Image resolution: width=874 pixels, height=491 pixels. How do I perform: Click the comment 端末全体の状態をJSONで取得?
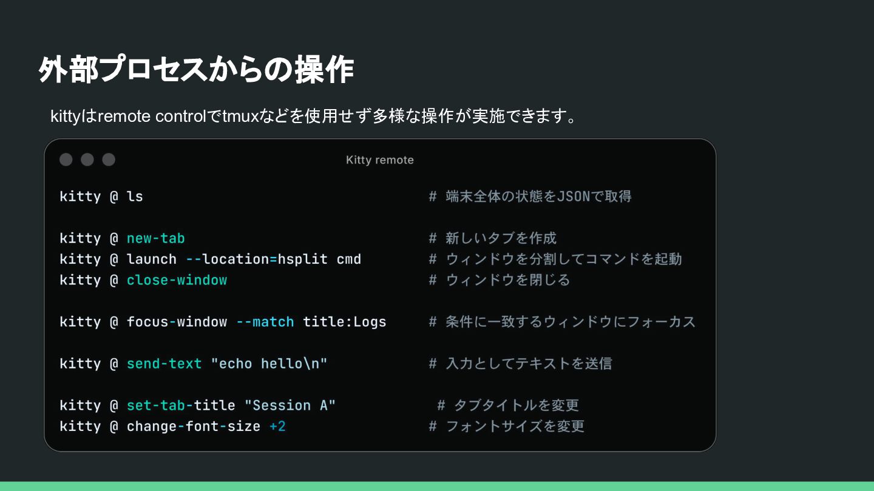point(530,196)
